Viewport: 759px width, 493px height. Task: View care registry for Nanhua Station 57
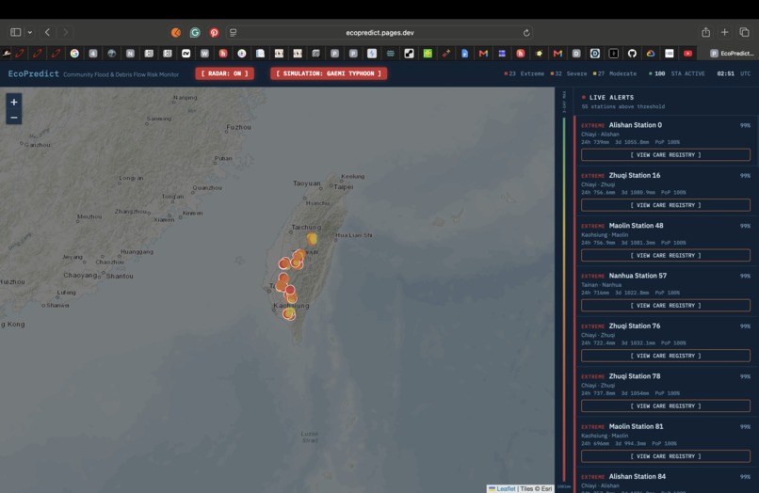pos(666,305)
